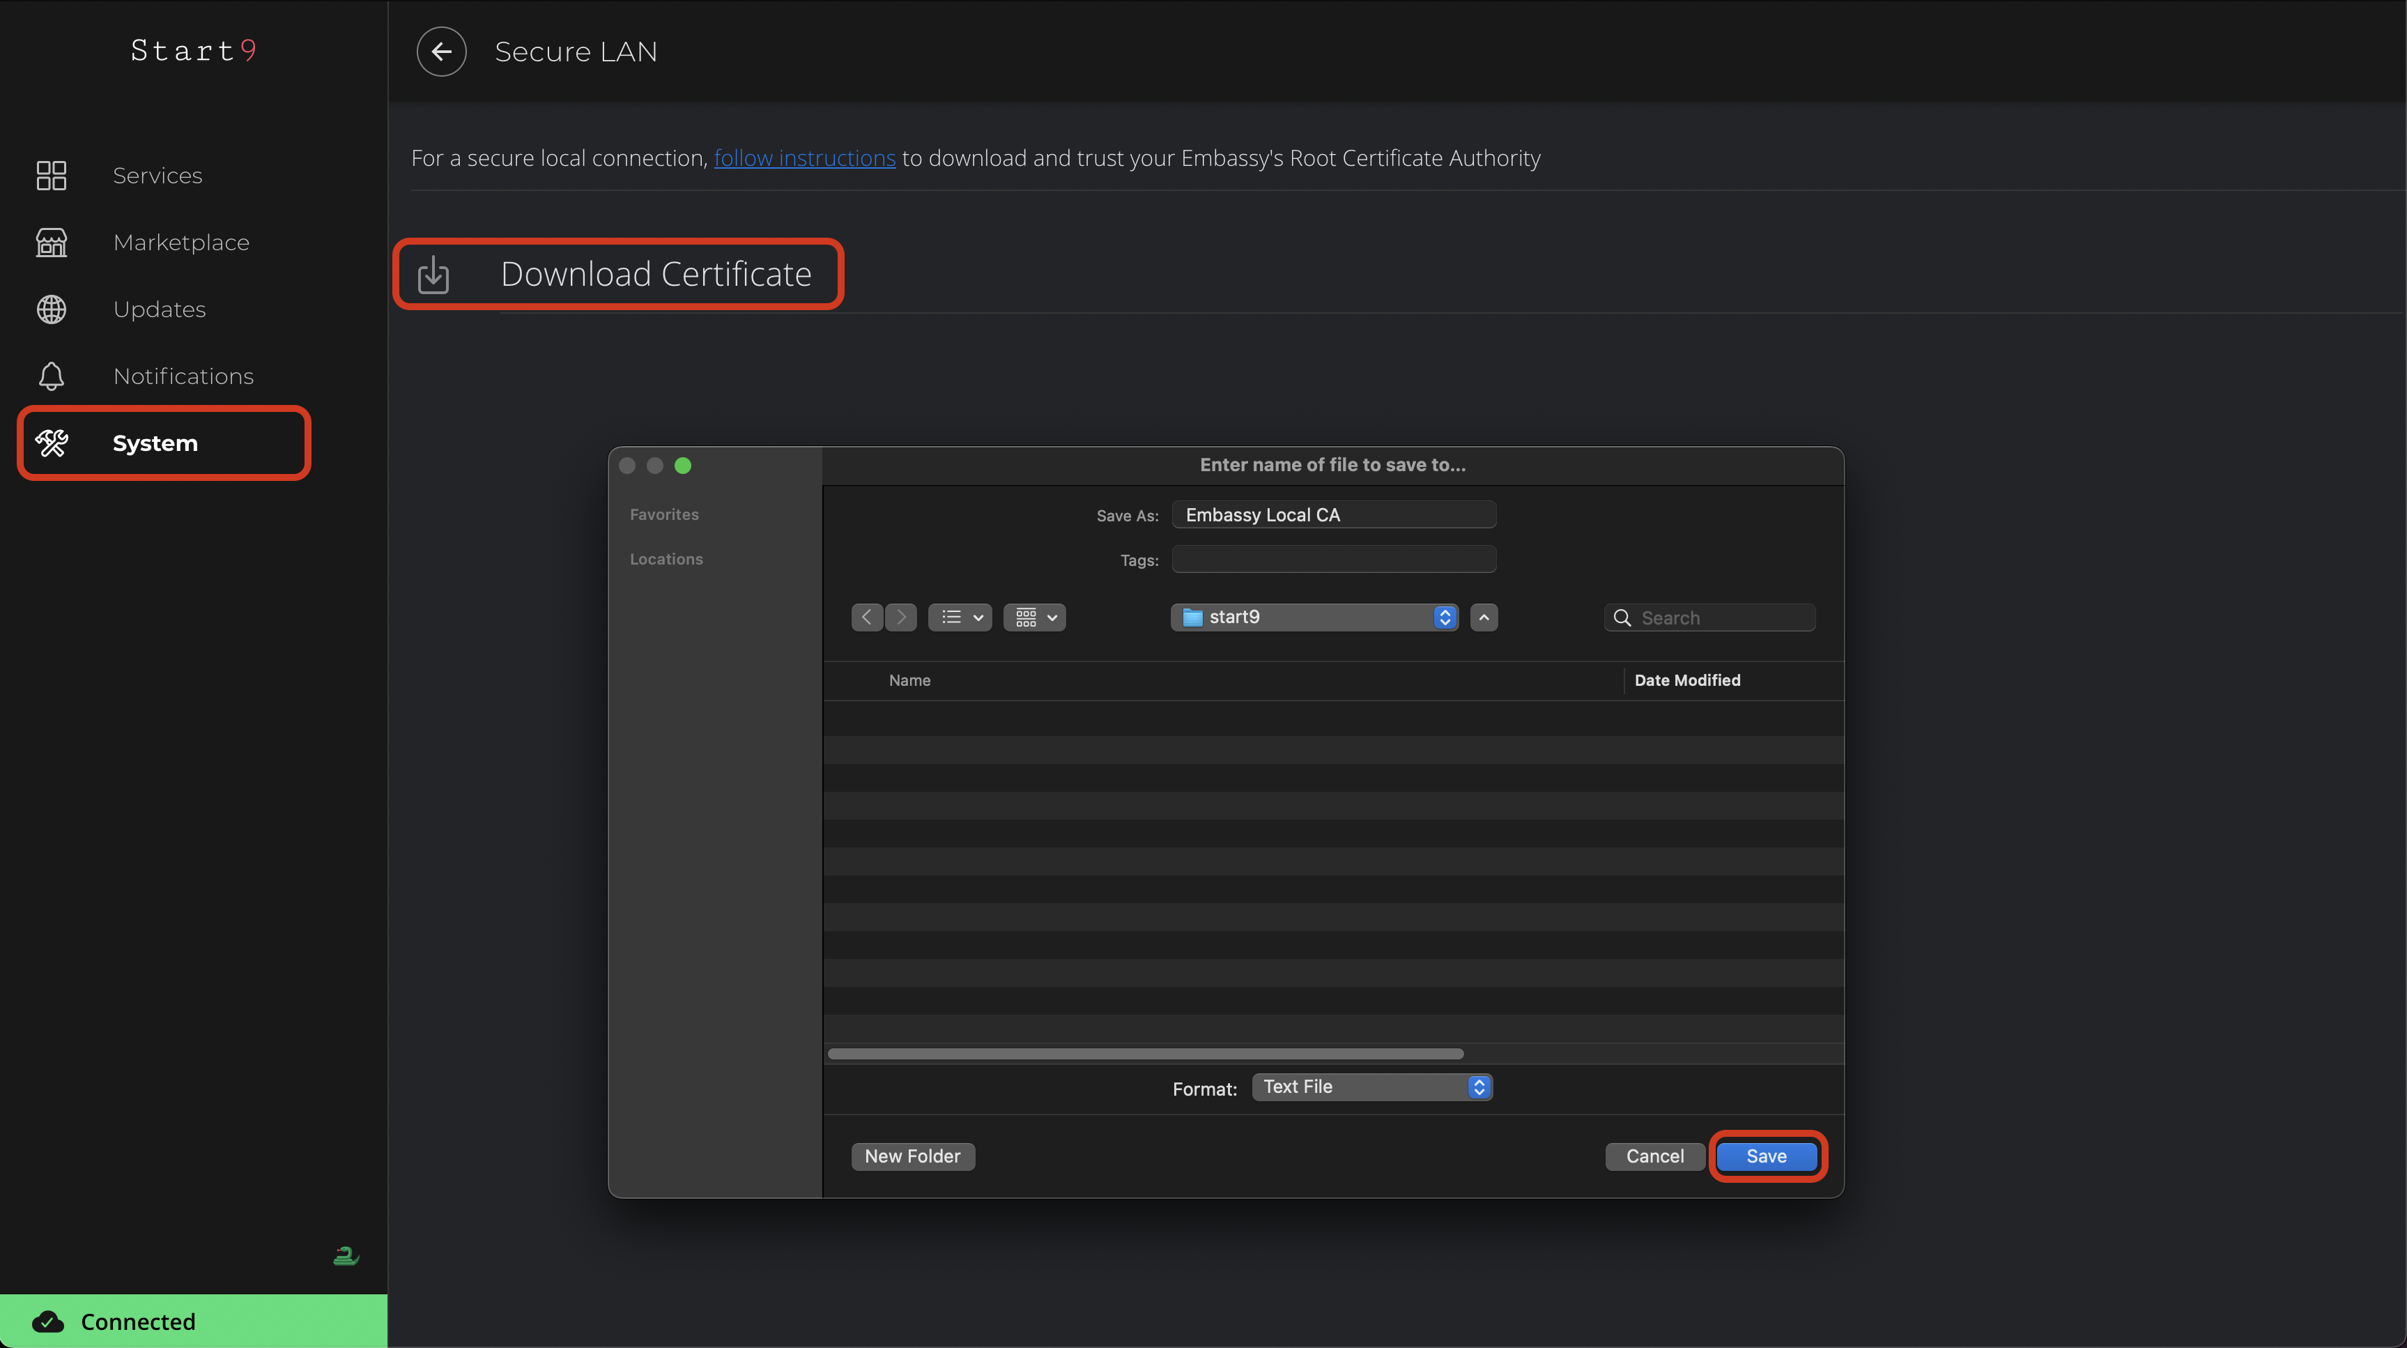The width and height of the screenshot is (2407, 1348).
Task: Click the New Folder button
Action: click(x=912, y=1156)
